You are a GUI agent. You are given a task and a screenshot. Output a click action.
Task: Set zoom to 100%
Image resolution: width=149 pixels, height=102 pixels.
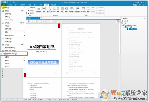[x=54, y=10]
